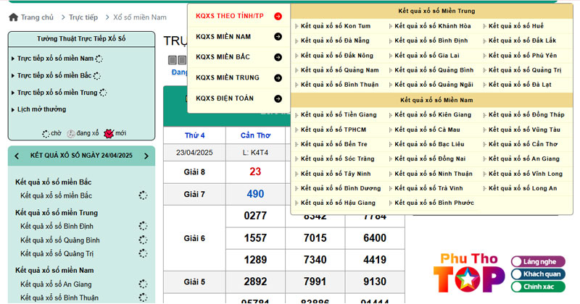Click the Phu Tho TOP logo
580x304 pixels.
click(469, 274)
